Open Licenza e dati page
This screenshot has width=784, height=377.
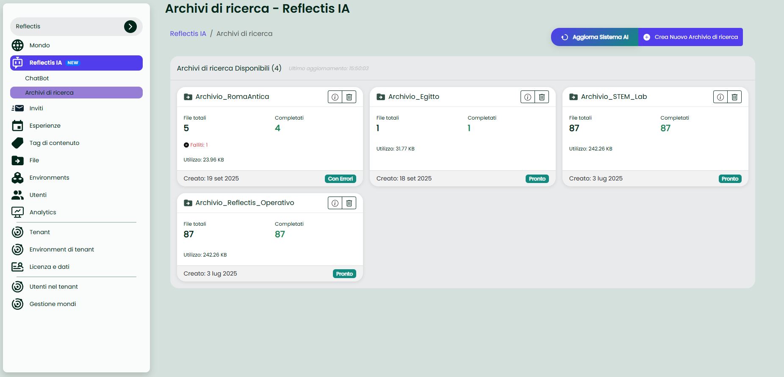[49, 267]
